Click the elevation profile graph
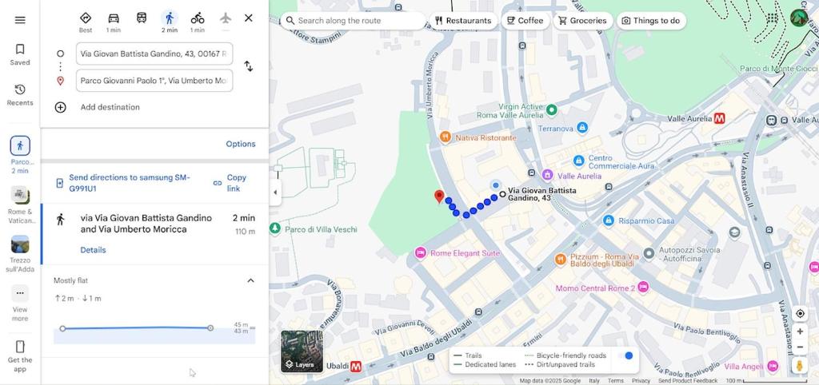Screen dimensions: 819x385 (x=154, y=329)
